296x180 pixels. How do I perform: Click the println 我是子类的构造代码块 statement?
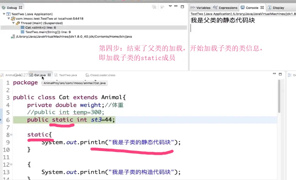pos(111,172)
